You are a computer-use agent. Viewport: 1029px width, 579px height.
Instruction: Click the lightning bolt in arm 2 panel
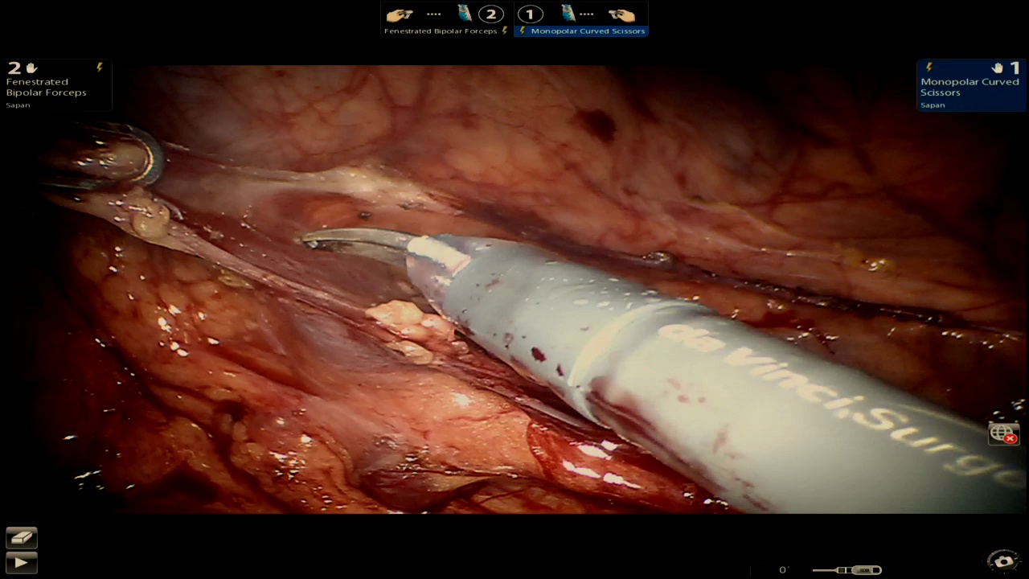100,68
